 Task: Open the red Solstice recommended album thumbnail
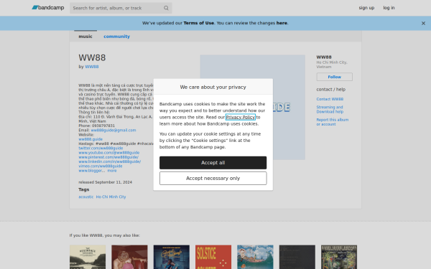213,257
